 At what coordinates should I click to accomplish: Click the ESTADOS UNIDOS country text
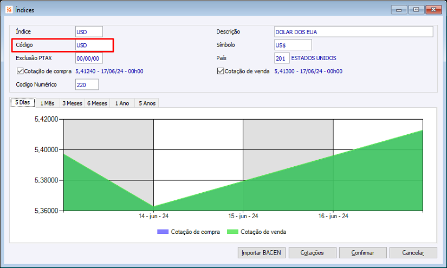click(x=314, y=58)
